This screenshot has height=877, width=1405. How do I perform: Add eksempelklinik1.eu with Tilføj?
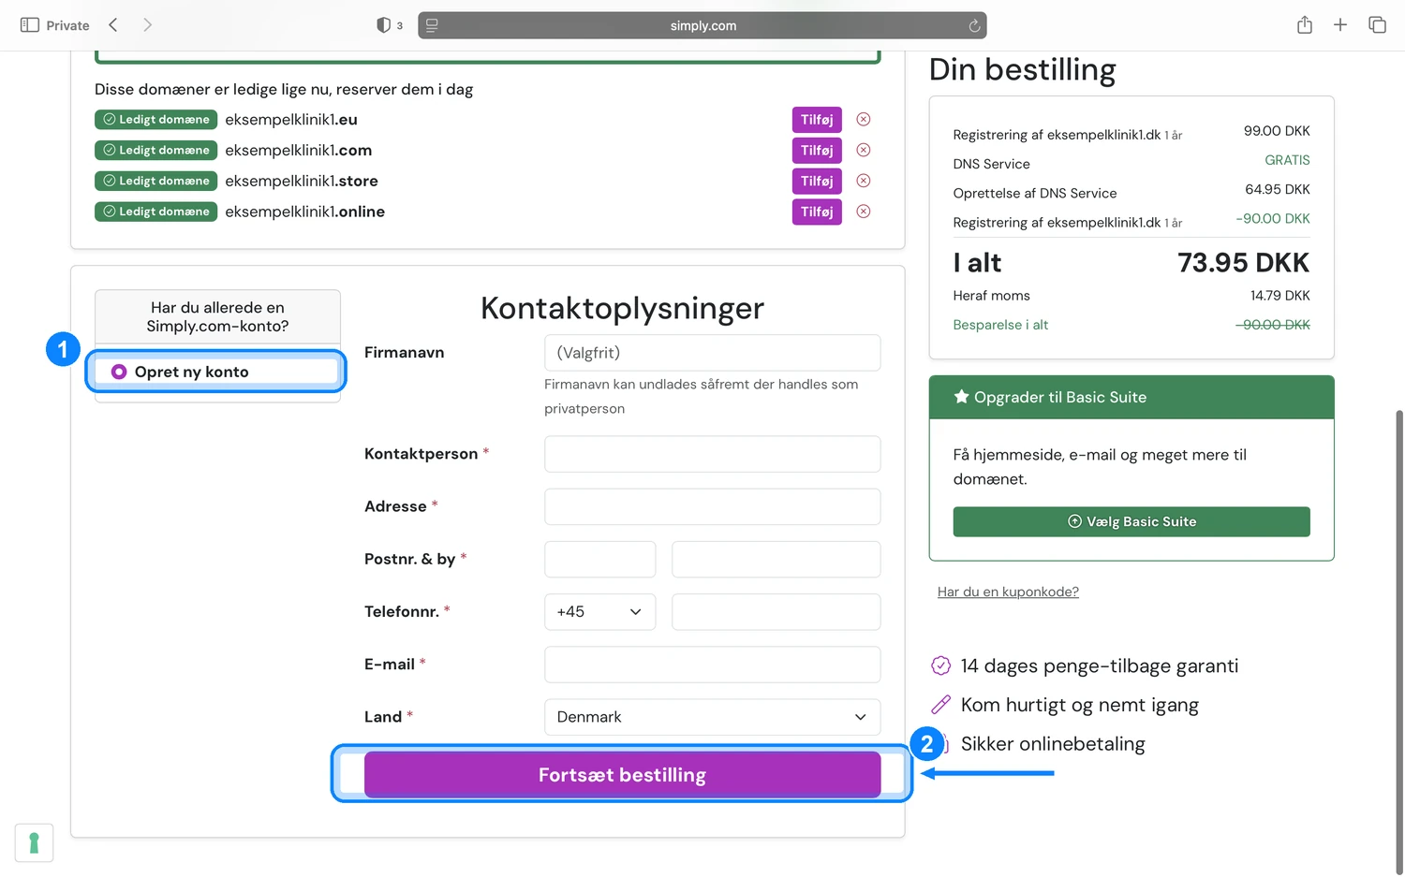(x=817, y=120)
